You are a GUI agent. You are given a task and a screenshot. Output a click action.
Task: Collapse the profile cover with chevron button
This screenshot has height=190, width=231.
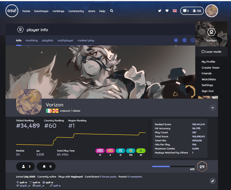click(213, 108)
